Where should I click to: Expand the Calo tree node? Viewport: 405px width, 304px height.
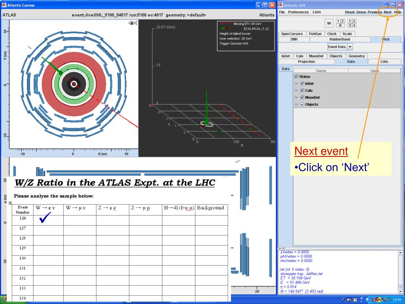click(x=297, y=91)
